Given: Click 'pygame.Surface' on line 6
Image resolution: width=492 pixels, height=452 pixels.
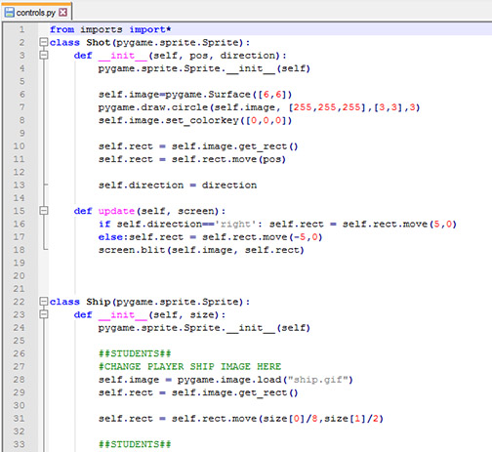Looking at the screenshot, I should (x=208, y=95).
